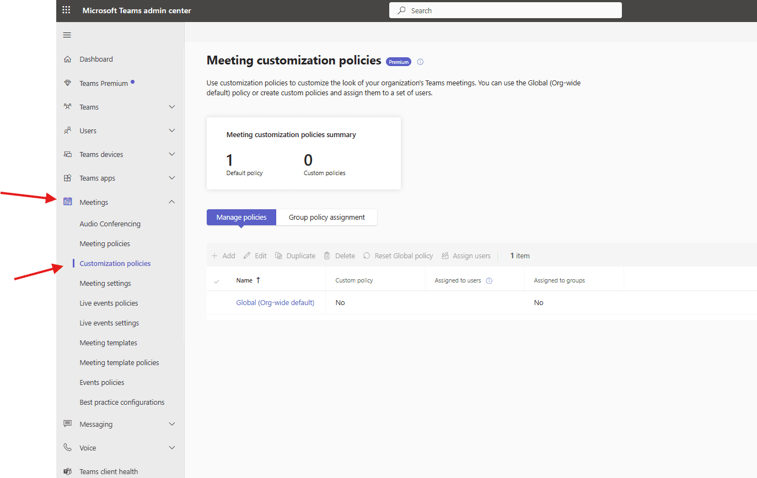Collapse the sidebar using the hamburger icon
The height and width of the screenshot is (478, 757).
67,35
